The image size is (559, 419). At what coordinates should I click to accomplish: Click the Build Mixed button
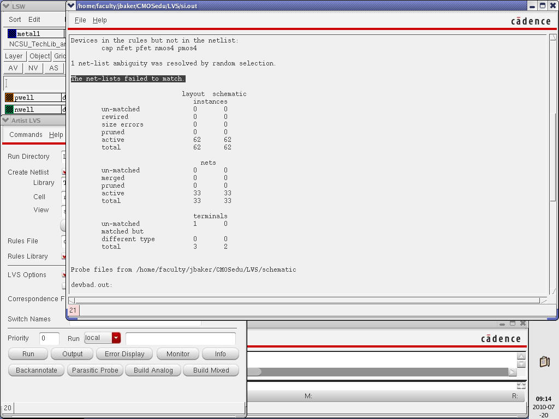pyautogui.click(x=211, y=370)
